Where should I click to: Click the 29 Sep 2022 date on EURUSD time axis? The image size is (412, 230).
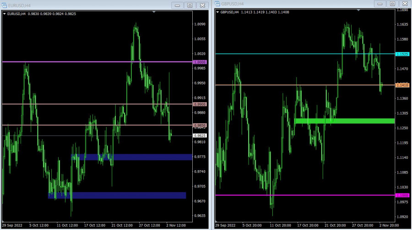pos(12,225)
